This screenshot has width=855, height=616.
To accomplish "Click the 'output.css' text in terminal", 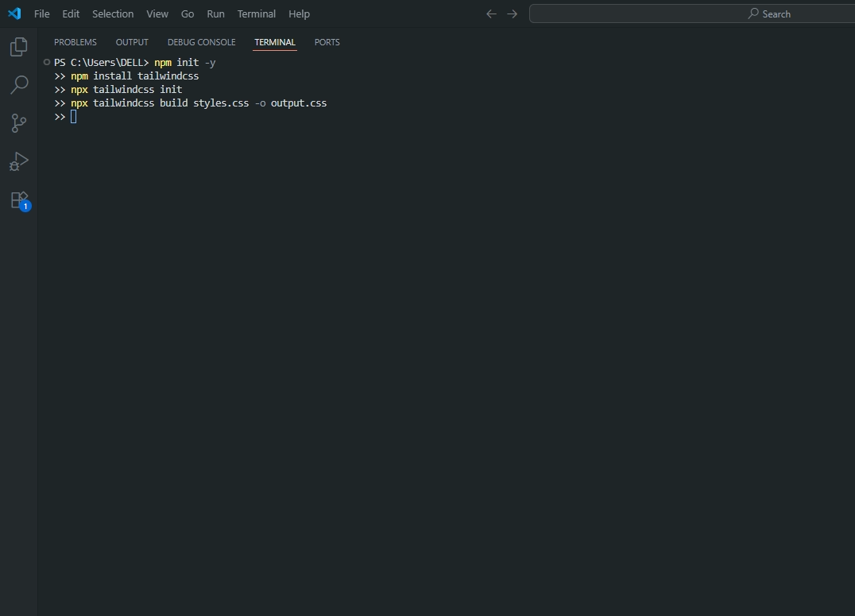I will (x=299, y=103).
